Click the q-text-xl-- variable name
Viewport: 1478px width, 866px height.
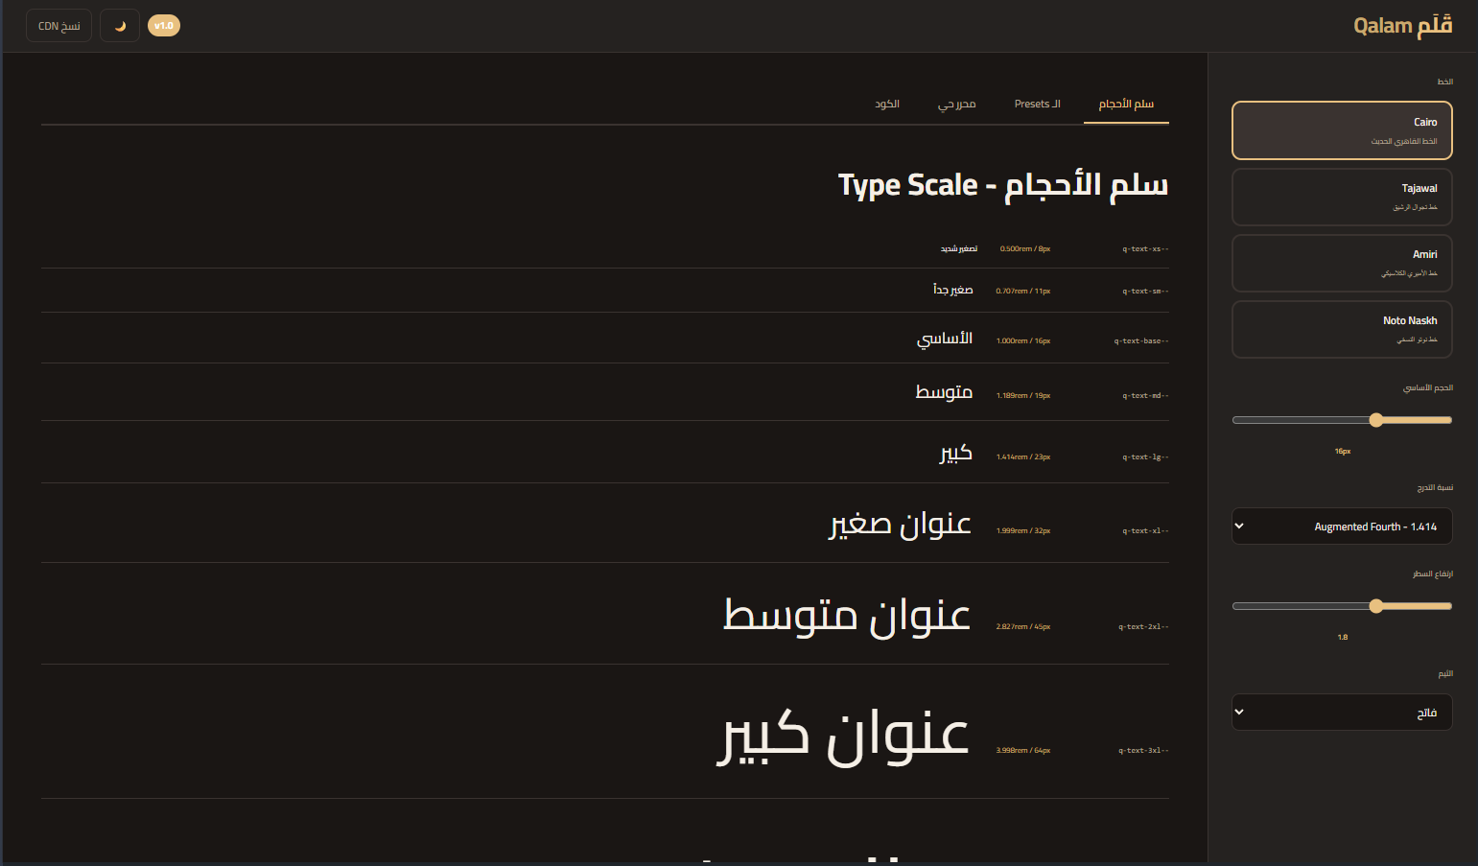click(1145, 531)
